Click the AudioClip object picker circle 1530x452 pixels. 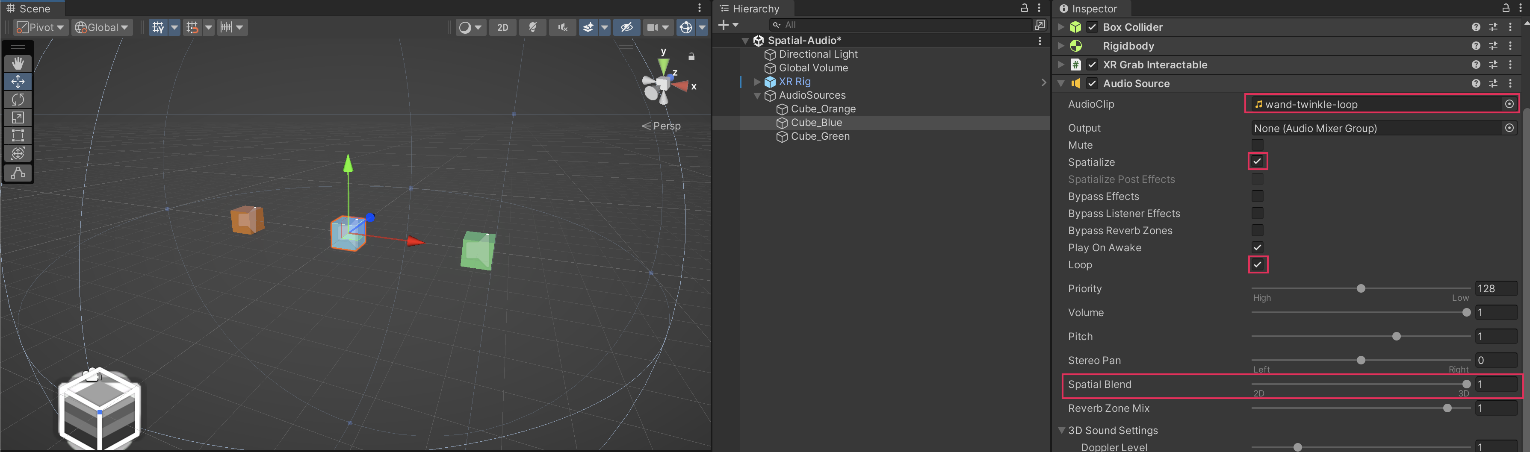coord(1509,104)
